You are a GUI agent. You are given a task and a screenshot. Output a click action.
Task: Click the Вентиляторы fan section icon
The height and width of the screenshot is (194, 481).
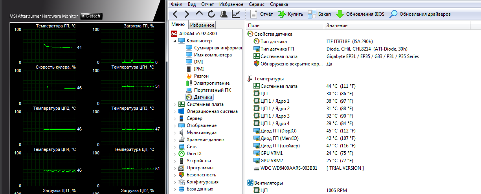click(x=250, y=183)
